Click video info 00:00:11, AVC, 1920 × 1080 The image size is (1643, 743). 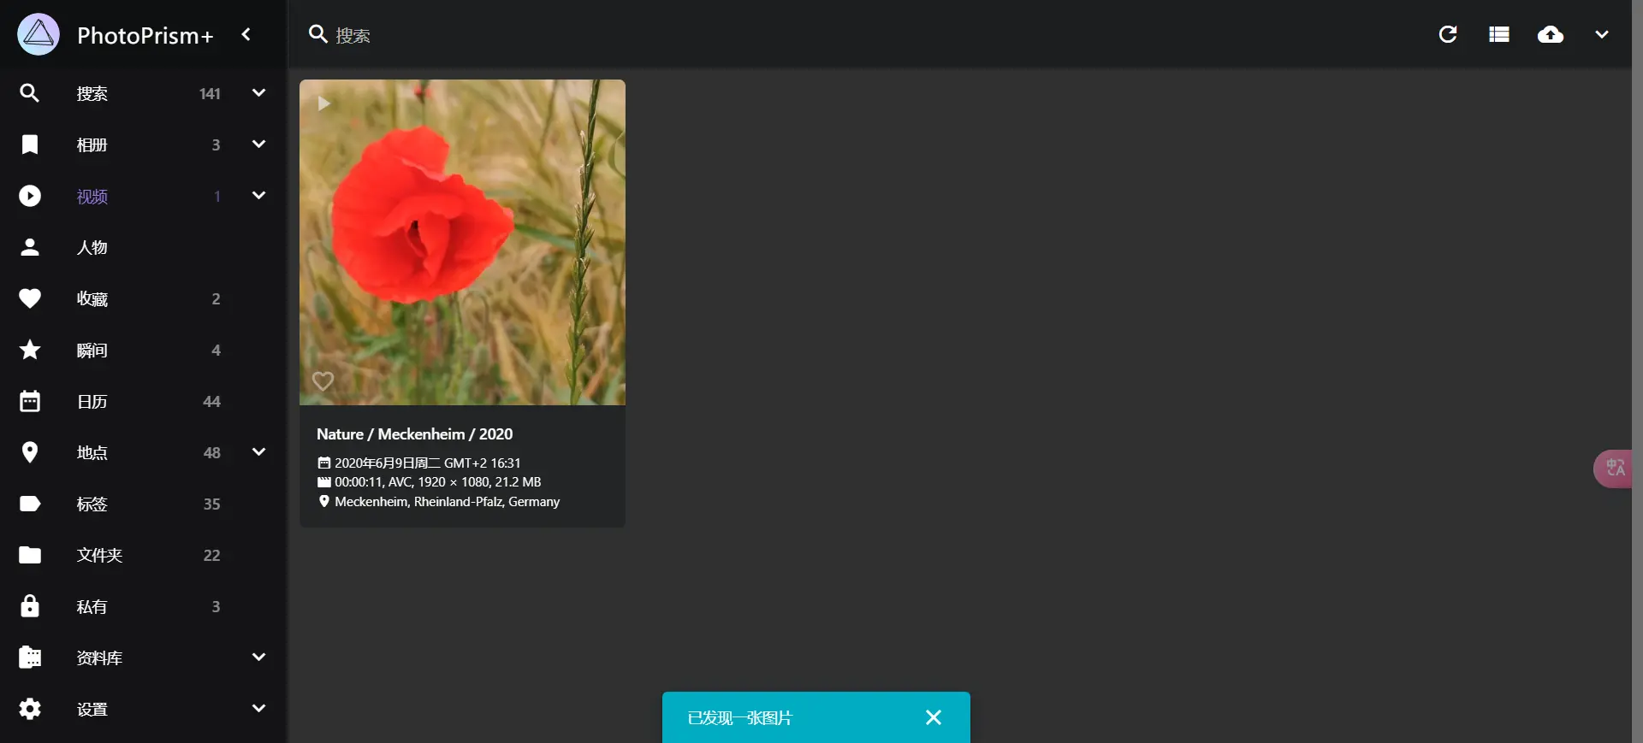tap(438, 482)
